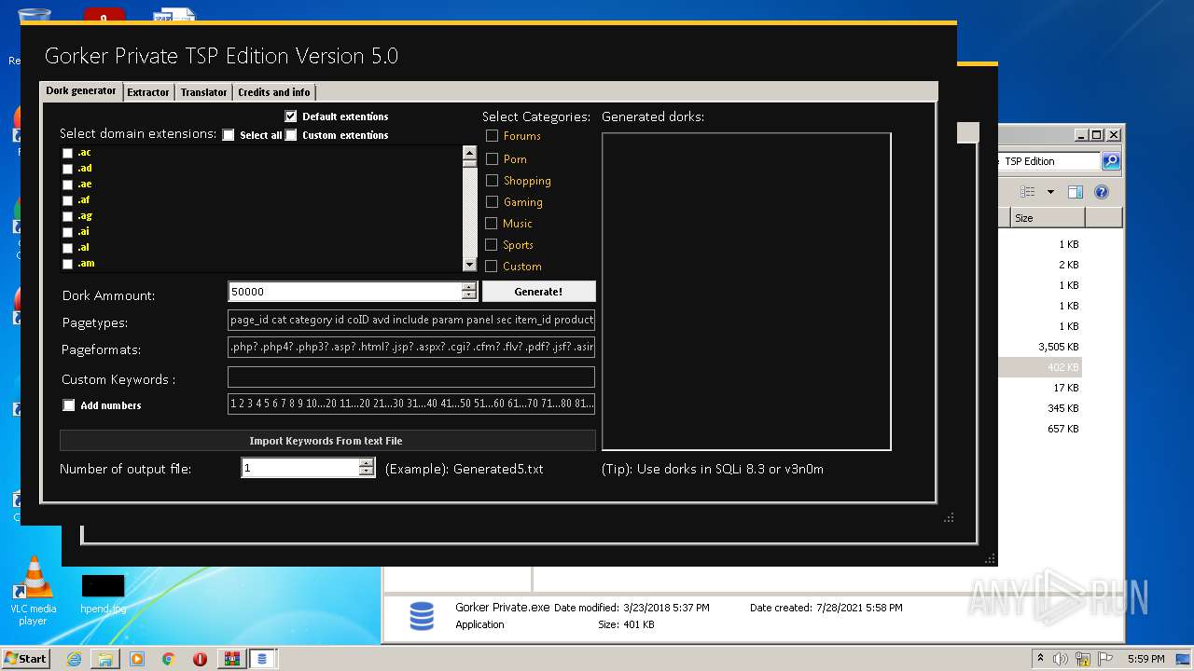Enable the Add numbers checkbox
This screenshot has width=1194, height=671.
coord(69,405)
